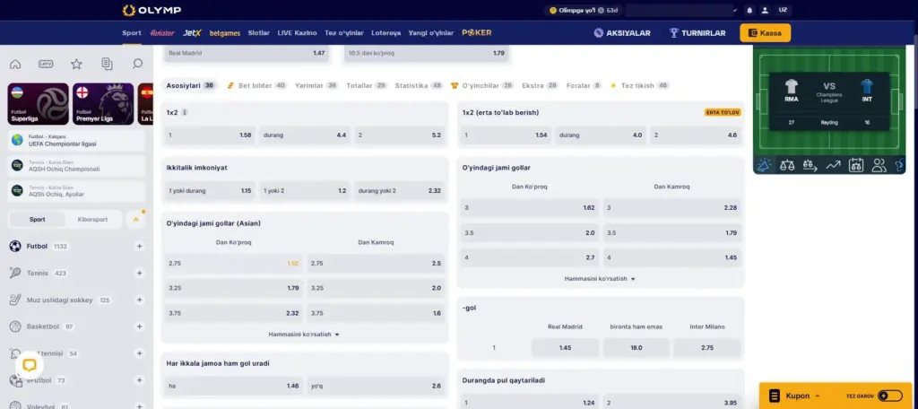Select 1 yoki durang at 1.15
The height and width of the screenshot is (409, 918).
[x=210, y=191]
